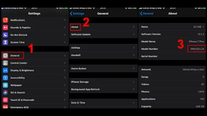Tap the Emergency SOS icon
This screenshot has height=116, width=207.
point(5,107)
